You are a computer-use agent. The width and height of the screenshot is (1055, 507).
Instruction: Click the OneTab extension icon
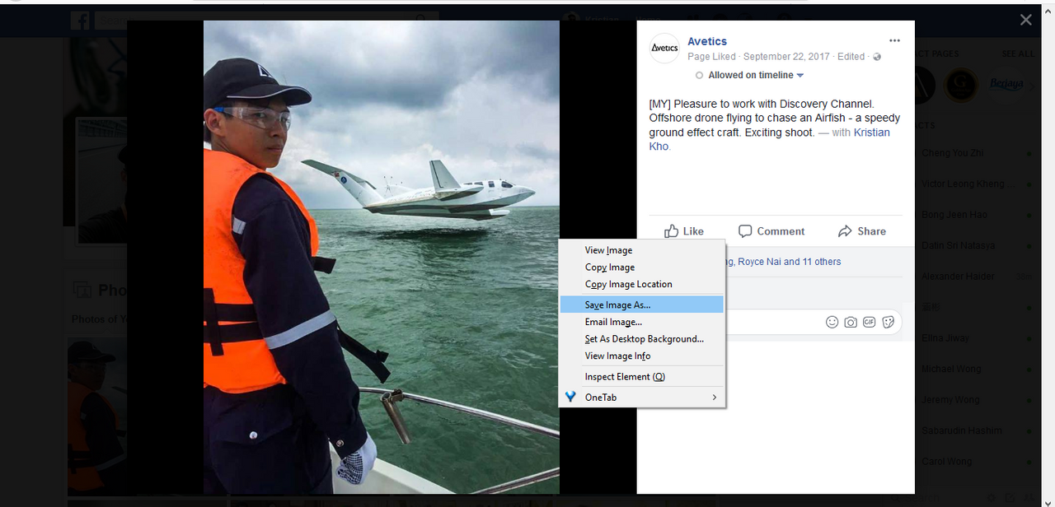(x=570, y=397)
